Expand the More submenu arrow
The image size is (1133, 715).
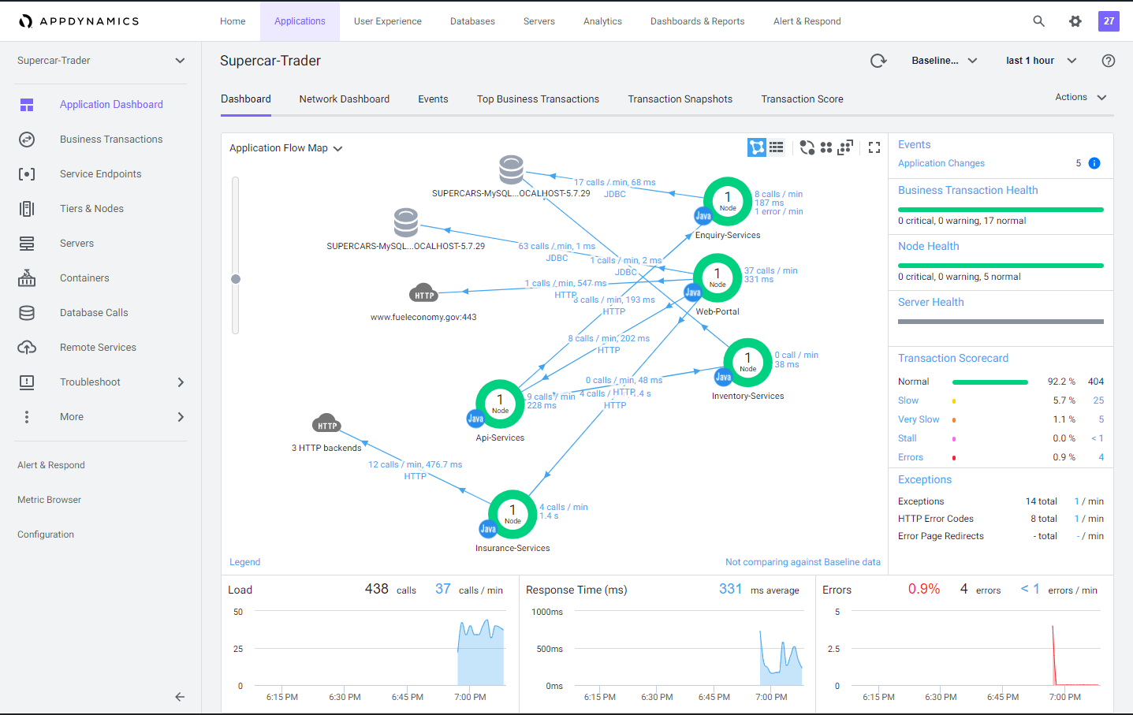[x=181, y=417]
